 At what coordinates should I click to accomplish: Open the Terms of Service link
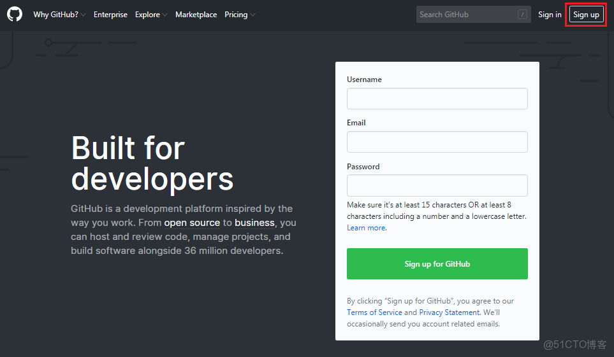[x=374, y=312]
